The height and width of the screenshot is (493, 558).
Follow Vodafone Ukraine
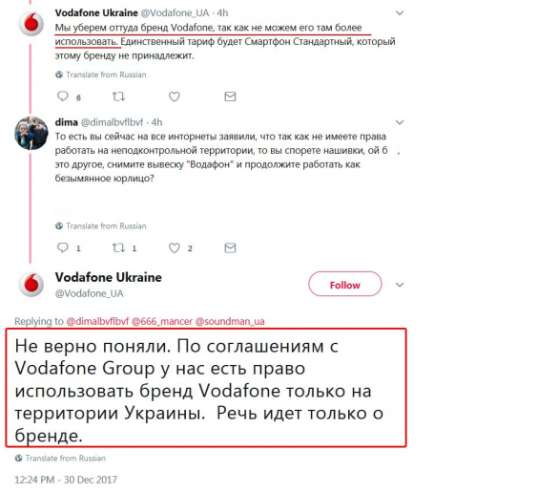tap(345, 284)
